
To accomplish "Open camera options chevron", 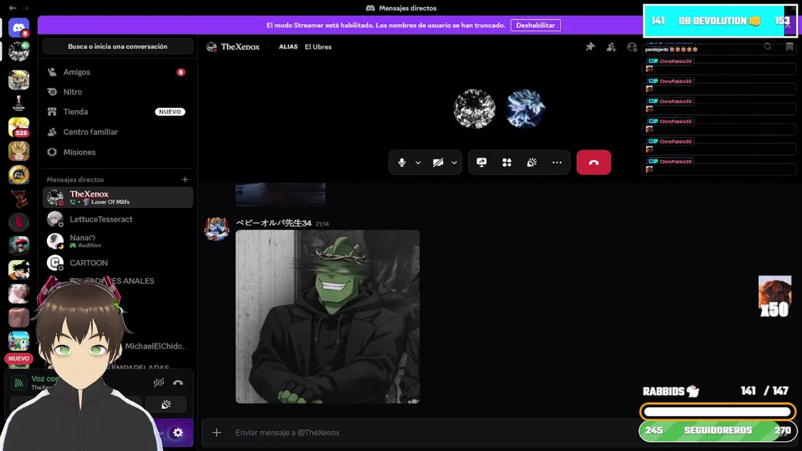I will [454, 162].
